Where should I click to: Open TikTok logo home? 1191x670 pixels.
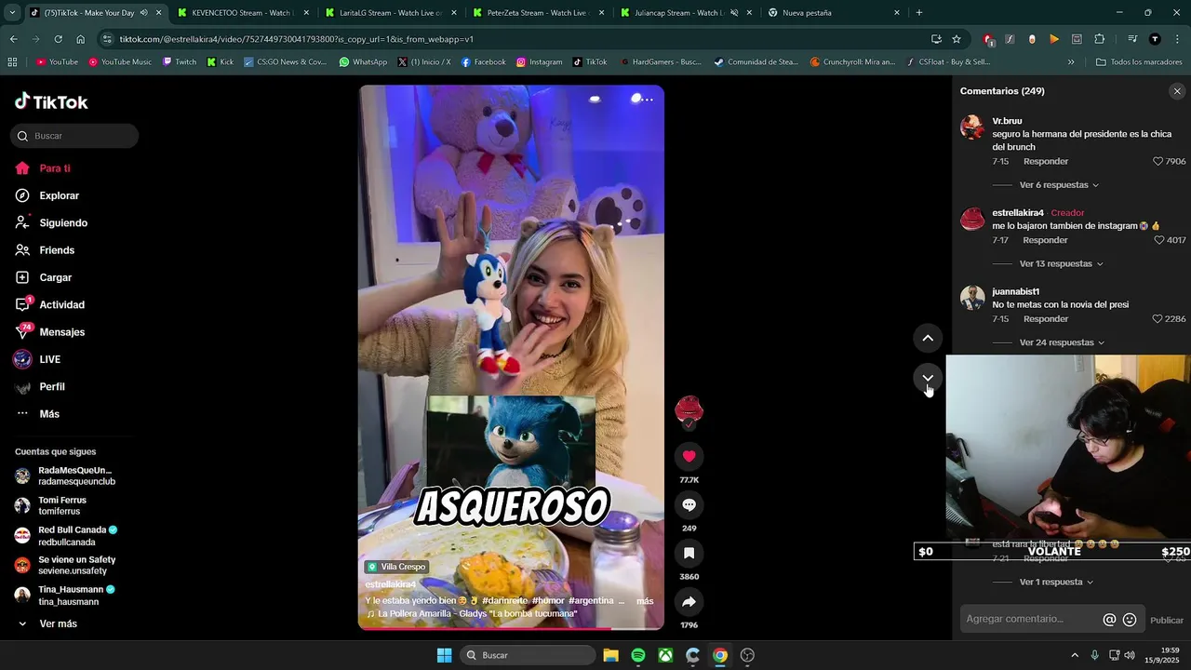coord(52,101)
